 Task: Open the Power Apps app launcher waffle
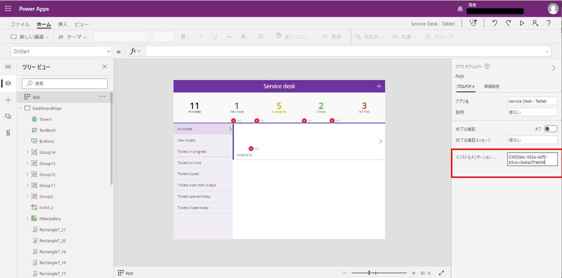click(x=8, y=9)
